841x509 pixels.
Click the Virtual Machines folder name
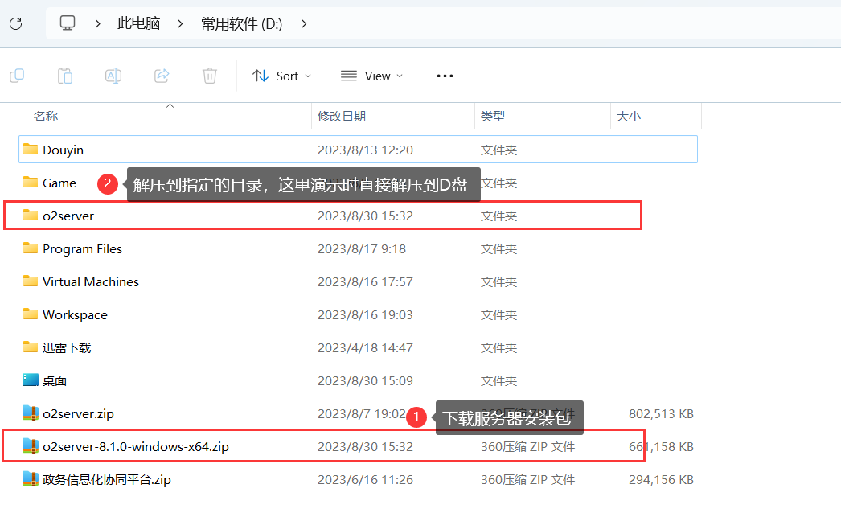[91, 281]
